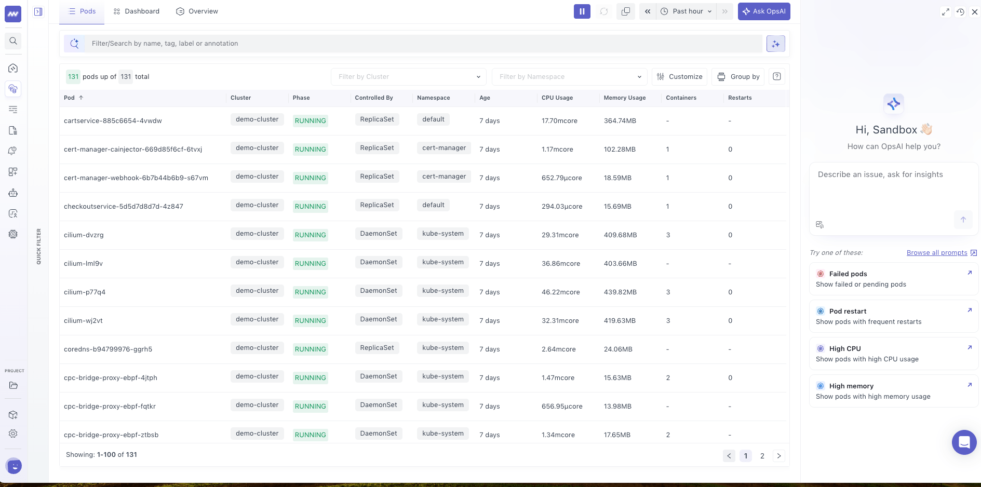Screen dimensions: 981x487
Task: Switch to the Overview tab
Action: pos(197,11)
